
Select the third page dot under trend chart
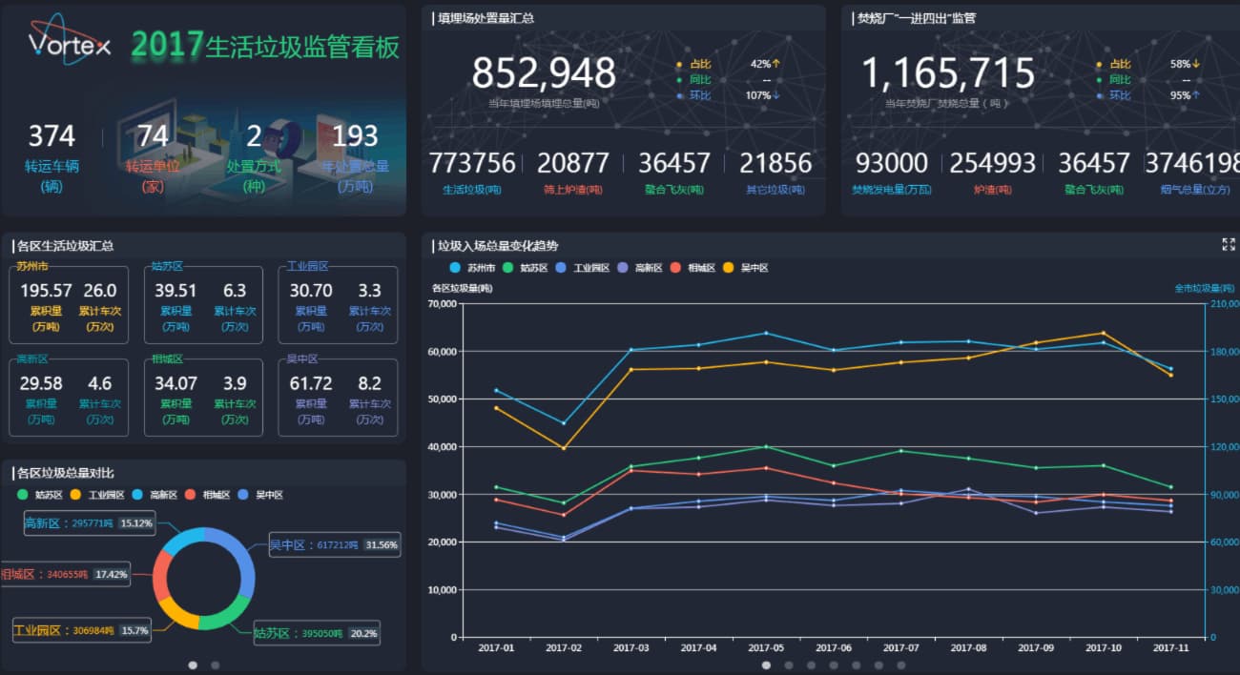pos(812,665)
